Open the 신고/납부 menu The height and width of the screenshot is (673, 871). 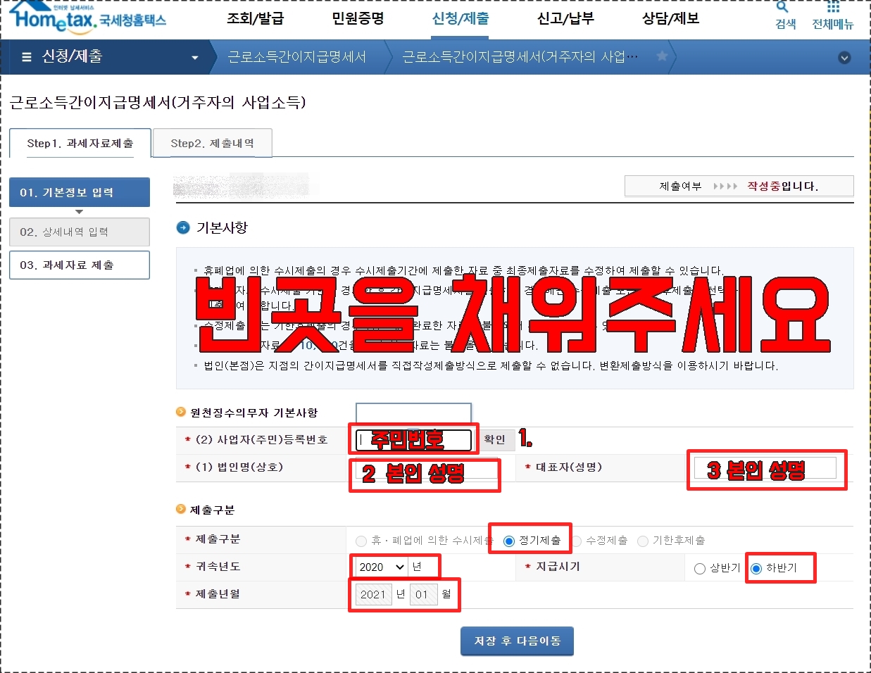pos(565,19)
